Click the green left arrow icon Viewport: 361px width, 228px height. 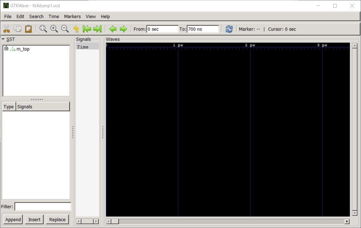pos(113,29)
